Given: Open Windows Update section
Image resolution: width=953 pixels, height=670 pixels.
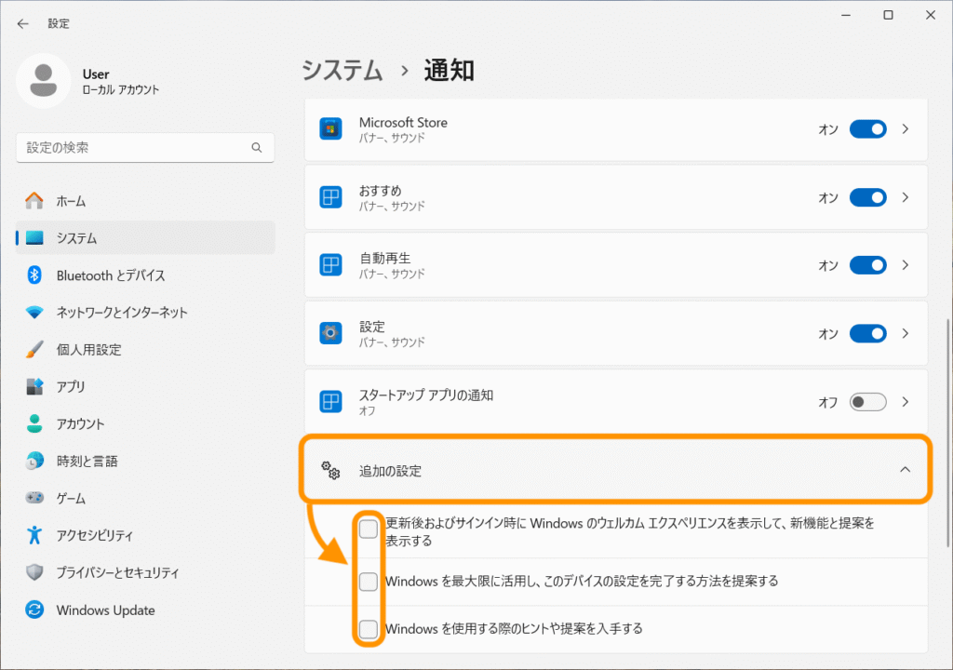Looking at the screenshot, I should click(x=145, y=610).
